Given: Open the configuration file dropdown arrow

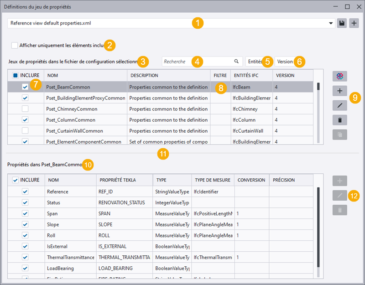Looking at the screenshot, I should 331,23.
